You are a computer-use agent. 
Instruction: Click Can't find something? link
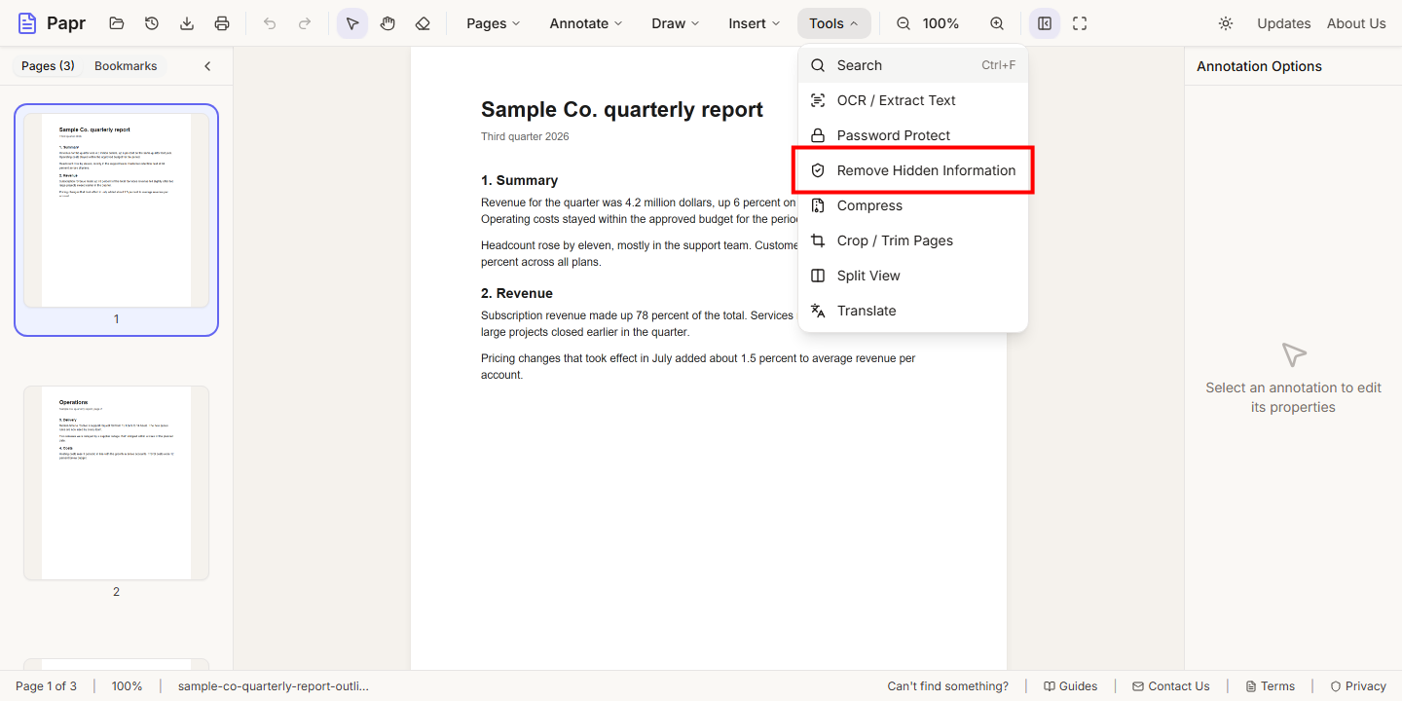[x=948, y=686]
